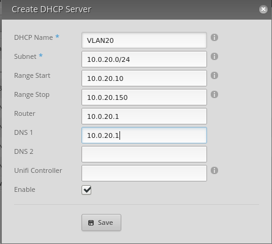Click the empty Unifi Controller field

point(144,173)
